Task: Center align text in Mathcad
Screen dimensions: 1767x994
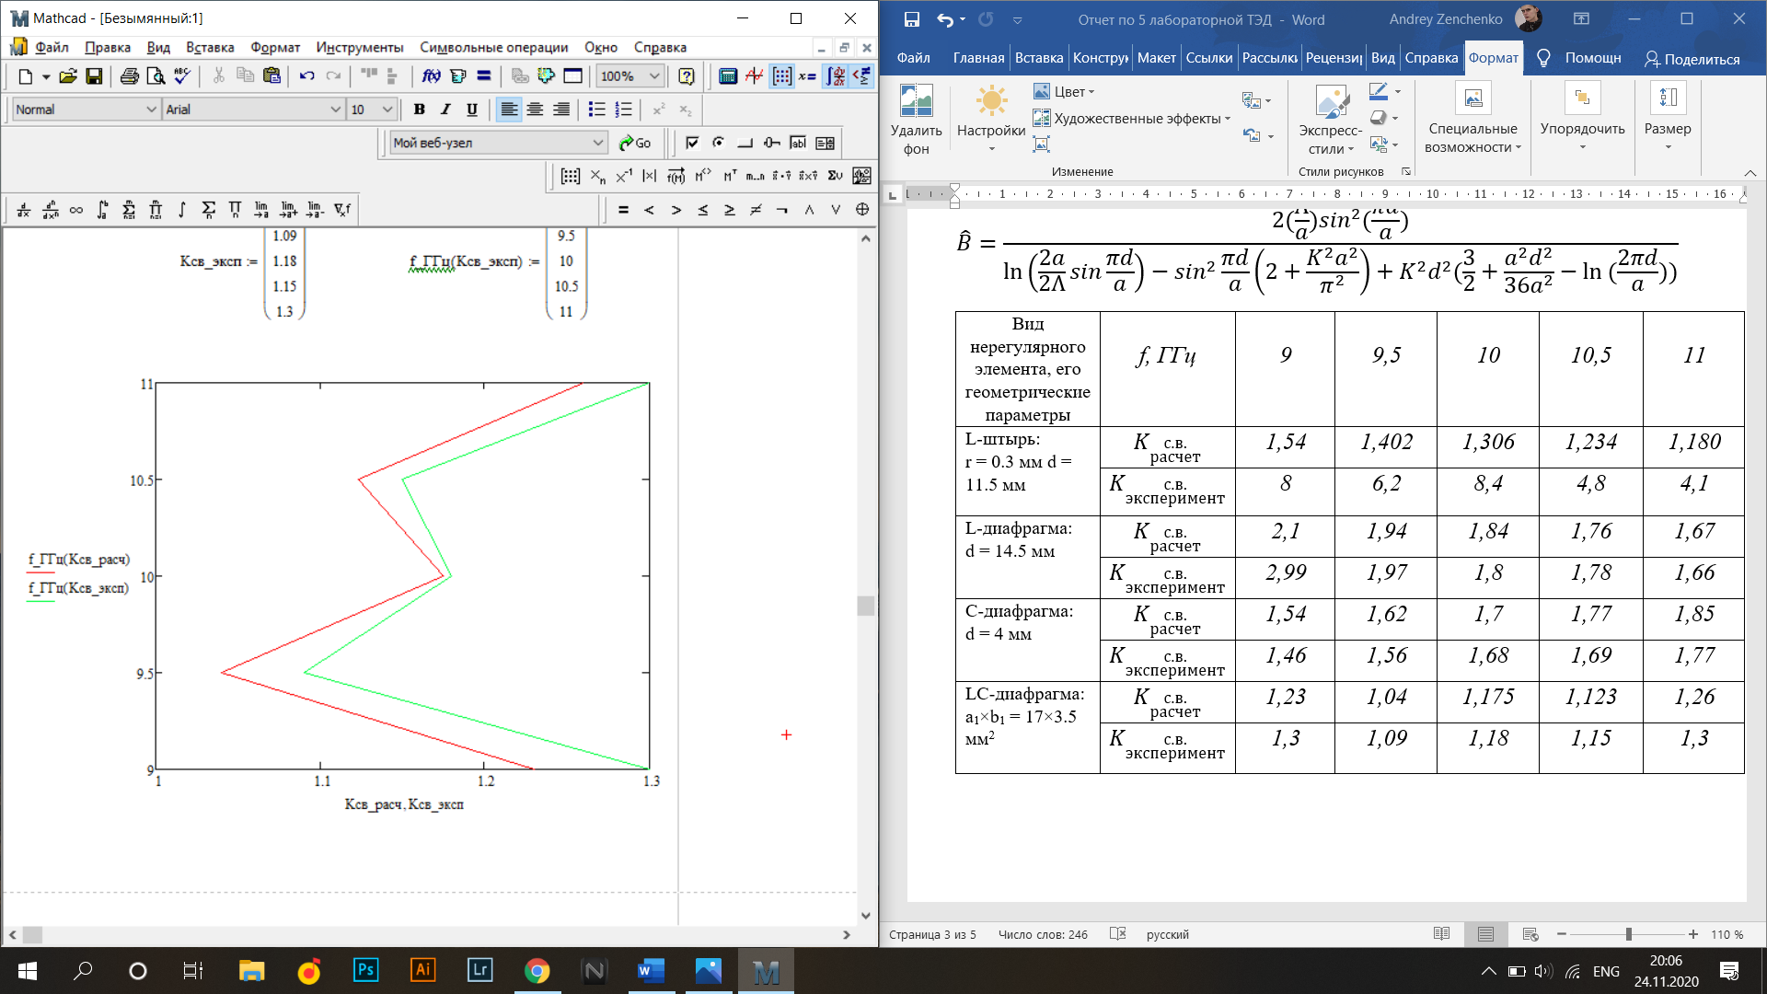Action: [x=535, y=110]
